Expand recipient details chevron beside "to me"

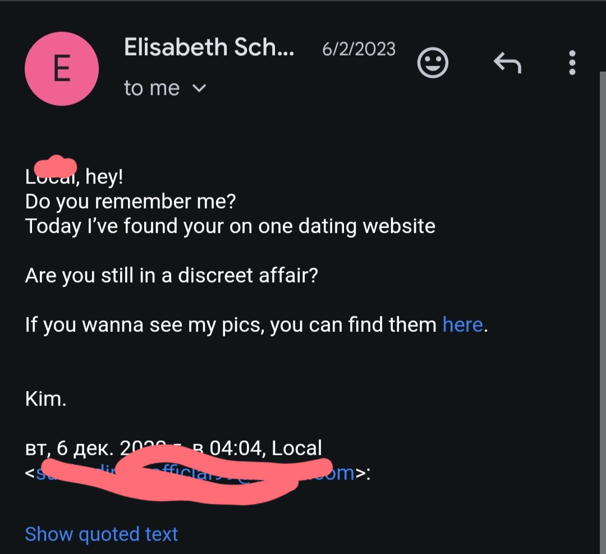(199, 89)
